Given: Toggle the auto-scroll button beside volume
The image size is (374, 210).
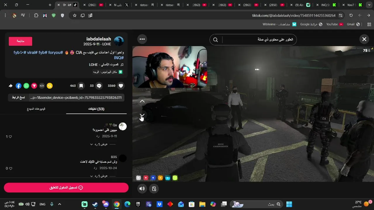Looking at the screenshot, I should (154, 189).
